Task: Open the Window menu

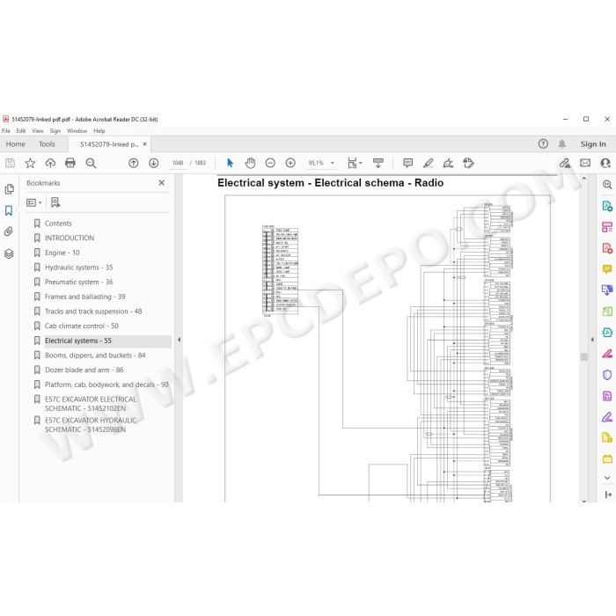Action: click(x=77, y=131)
